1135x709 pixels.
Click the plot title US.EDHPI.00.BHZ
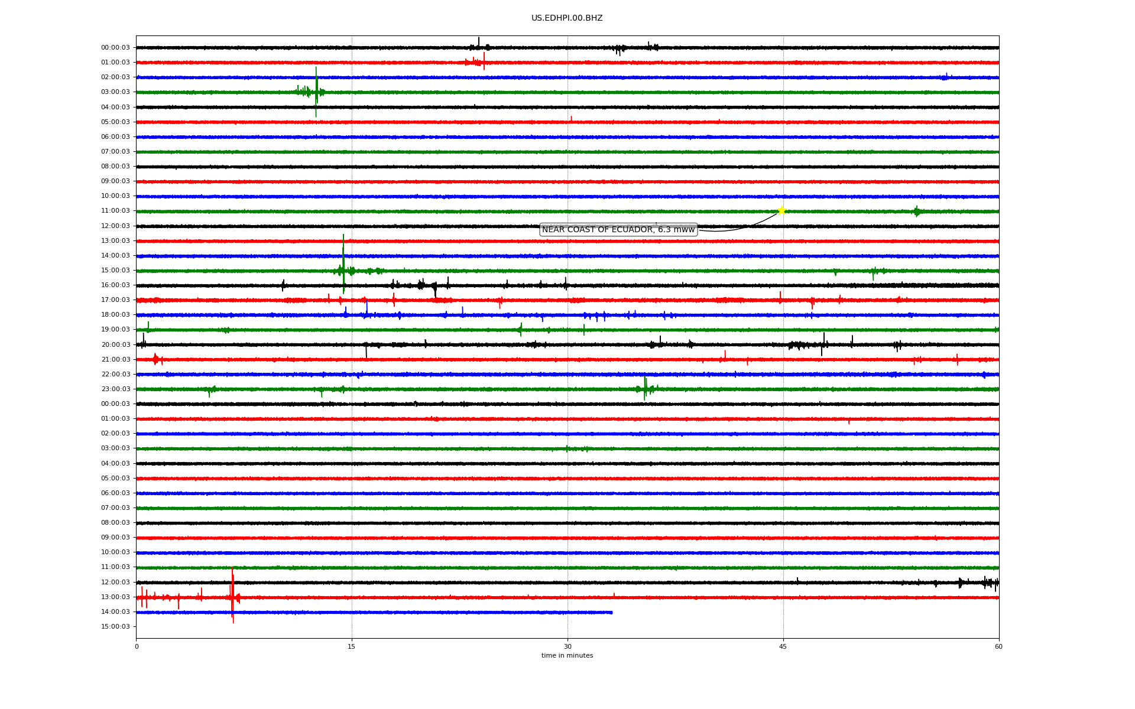tap(567, 18)
